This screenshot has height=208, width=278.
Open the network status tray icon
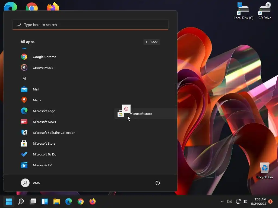[238, 201]
